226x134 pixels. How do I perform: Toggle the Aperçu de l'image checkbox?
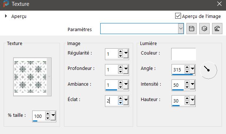point(178,16)
